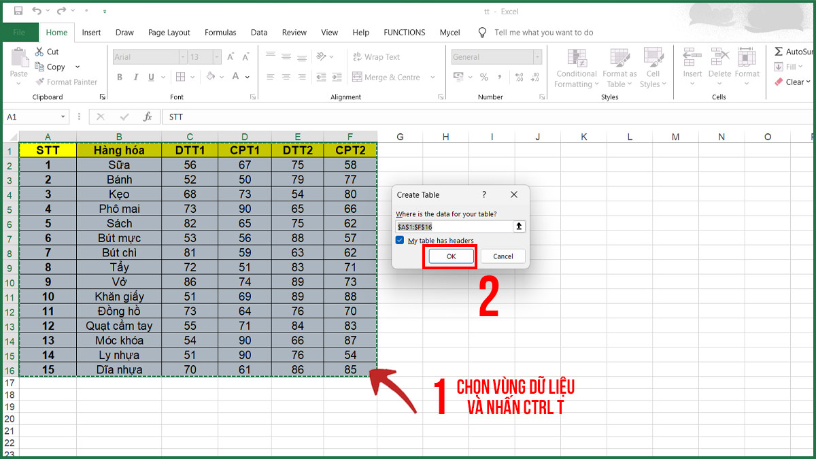This screenshot has height=459, width=816.
Task: Open the font size dropdown
Action: [216, 56]
